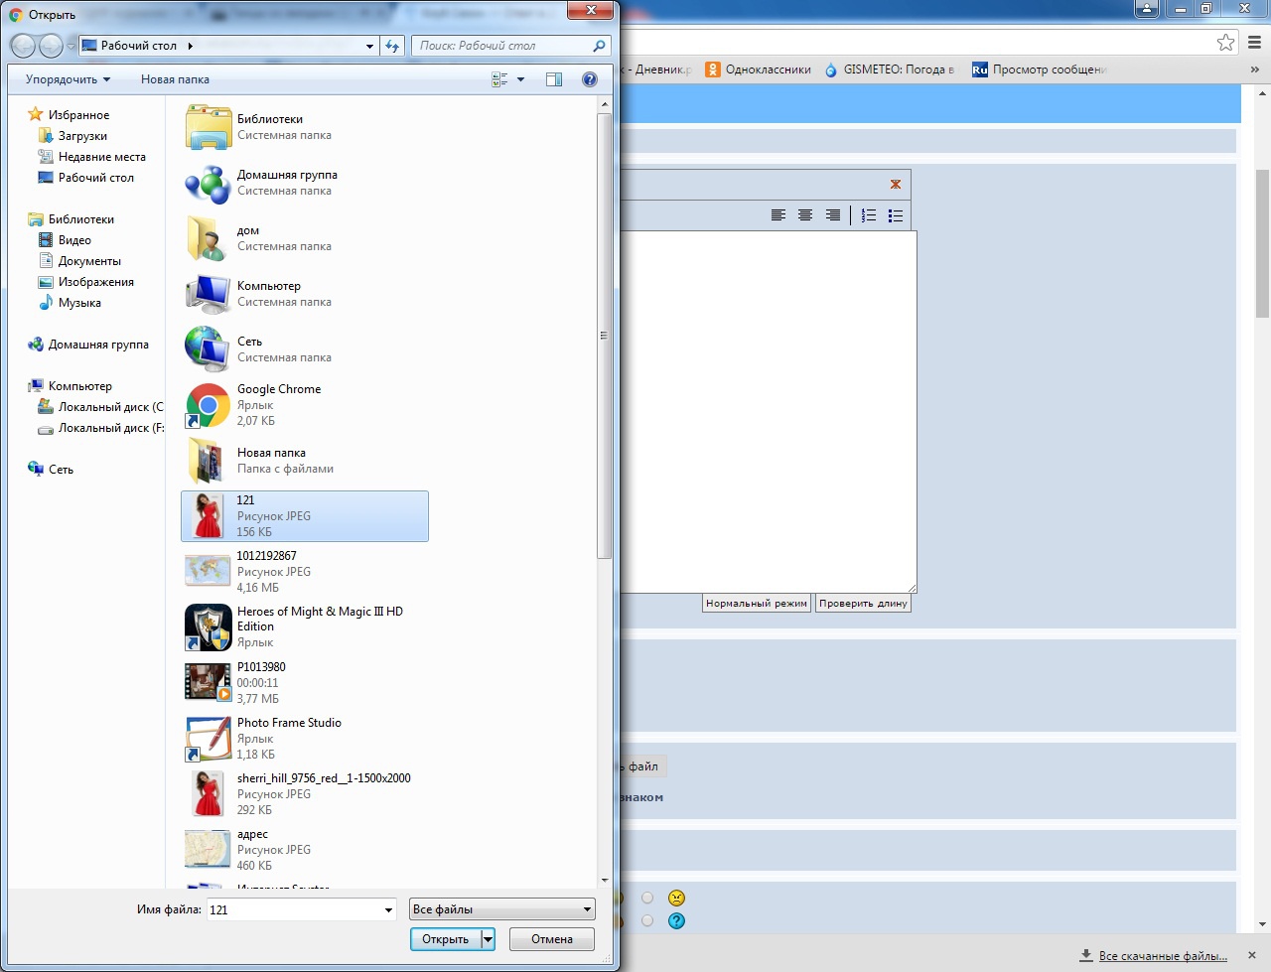Open Загрузки in the navigation pane
Viewport: 1271px width, 972px height.
coord(82,136)
